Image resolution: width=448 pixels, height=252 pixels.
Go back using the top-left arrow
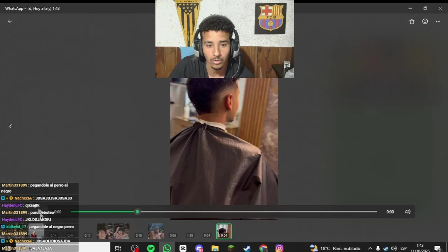click(x=10, y=21)
